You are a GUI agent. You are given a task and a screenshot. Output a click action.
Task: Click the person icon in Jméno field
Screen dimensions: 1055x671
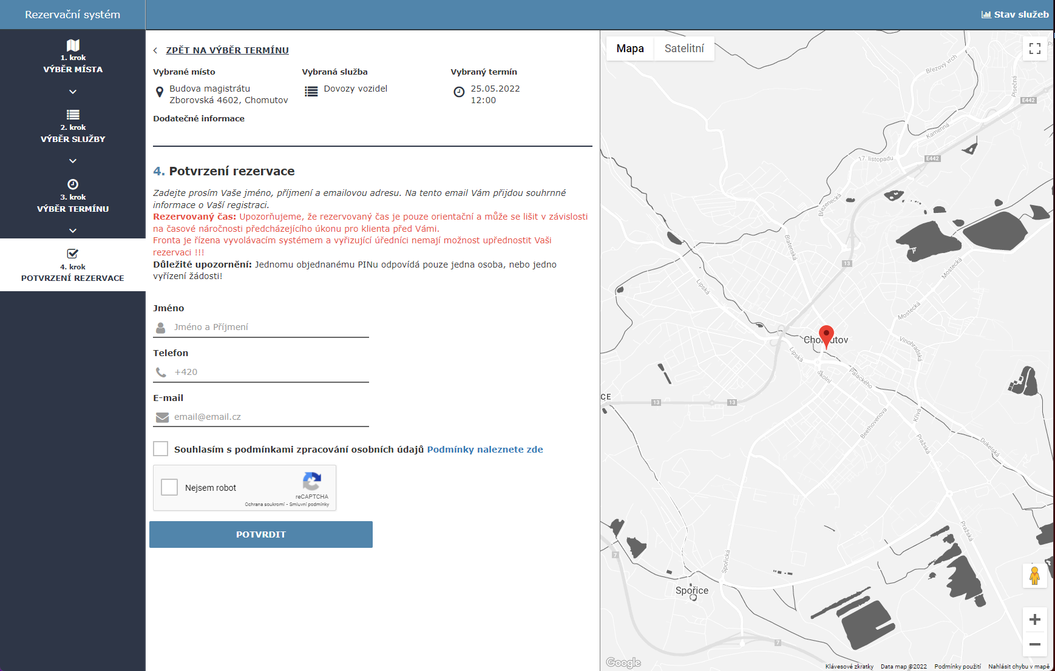click(x=161, y=328)
